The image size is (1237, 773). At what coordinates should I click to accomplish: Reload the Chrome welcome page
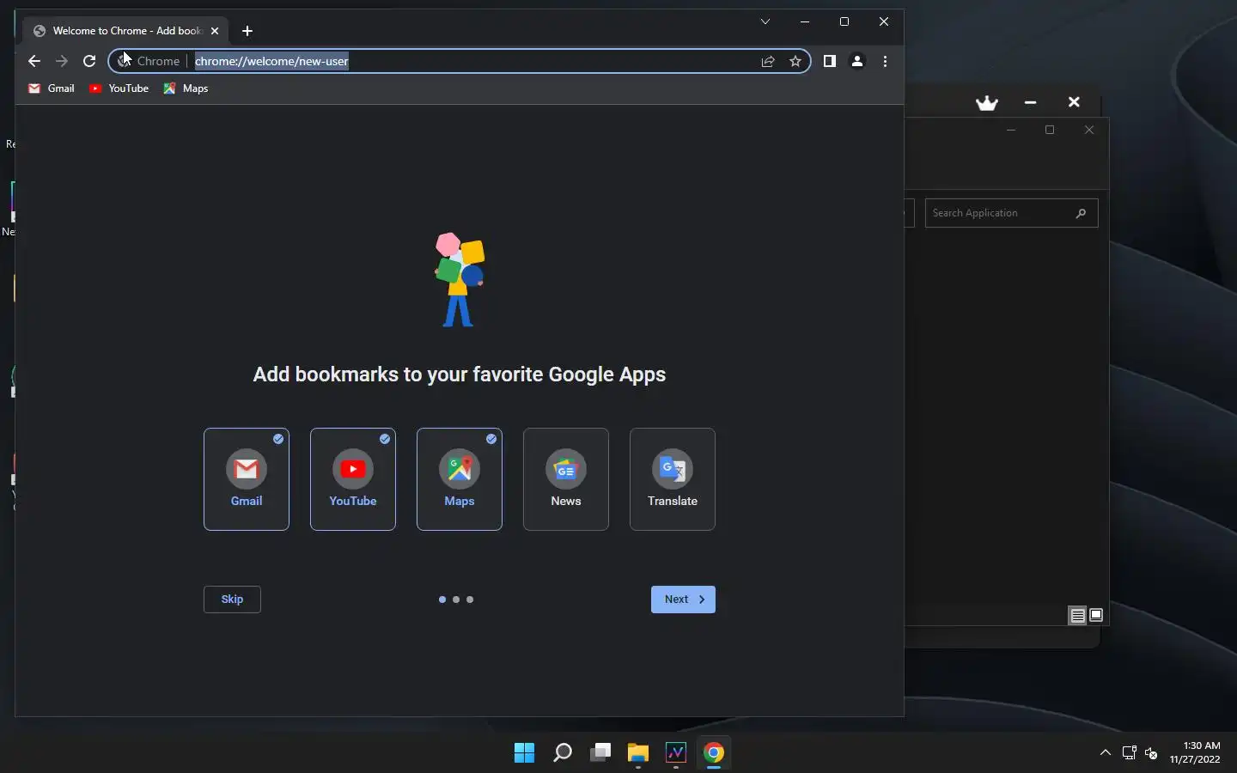89,61
